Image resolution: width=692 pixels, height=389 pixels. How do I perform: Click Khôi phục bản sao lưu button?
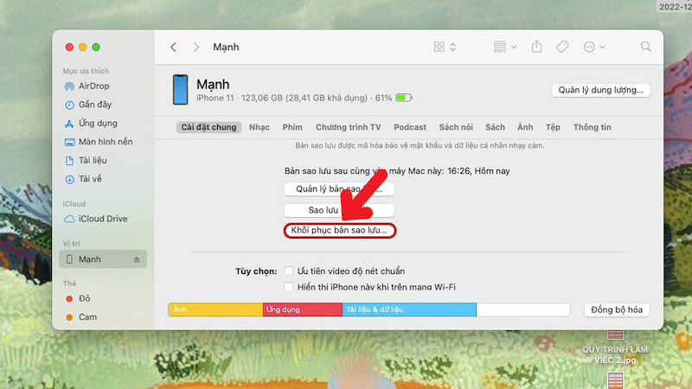coord(339,230)
